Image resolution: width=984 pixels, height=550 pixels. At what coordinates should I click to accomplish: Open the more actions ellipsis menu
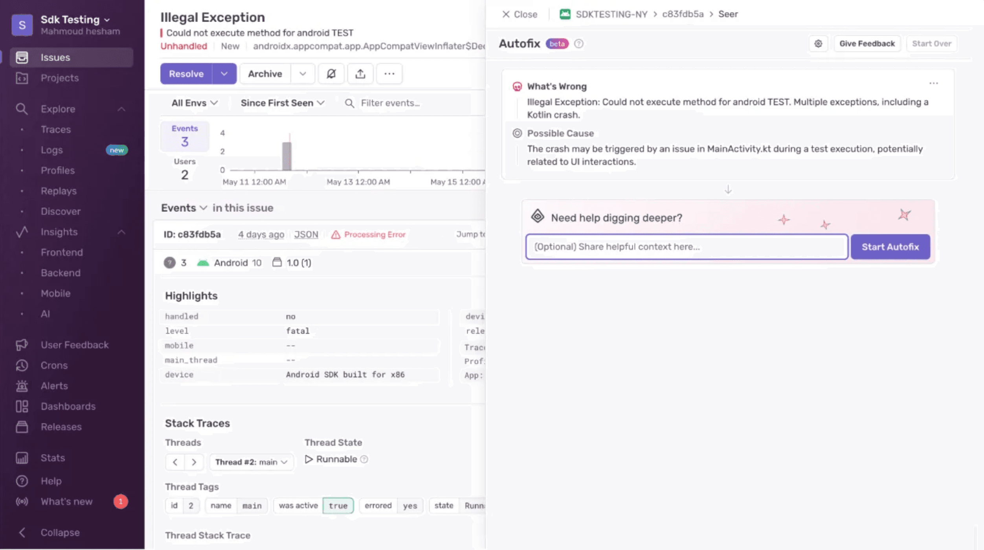[x=389, y=73]
